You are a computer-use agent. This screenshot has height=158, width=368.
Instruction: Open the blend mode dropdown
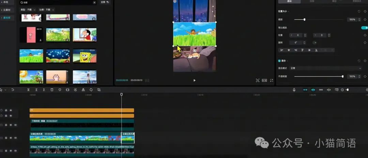[326, 68]
